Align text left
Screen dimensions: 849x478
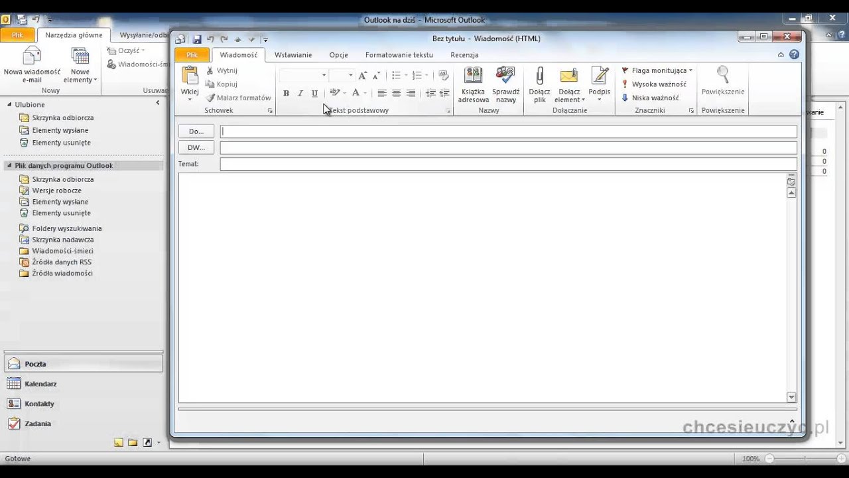(x=382, y=93)
